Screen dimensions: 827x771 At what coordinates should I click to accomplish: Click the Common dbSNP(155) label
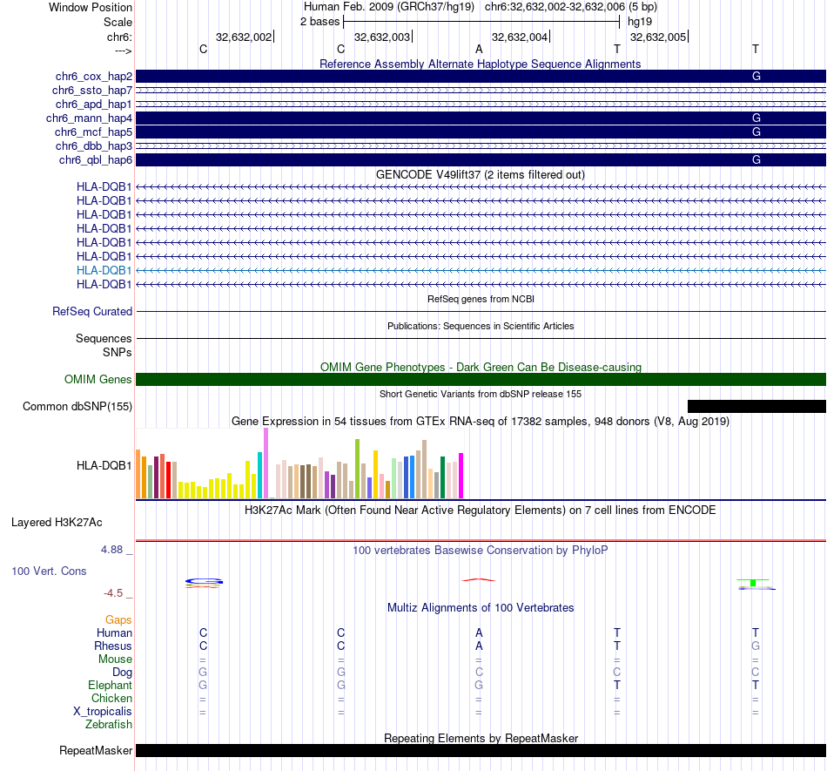tap(77, 406)
